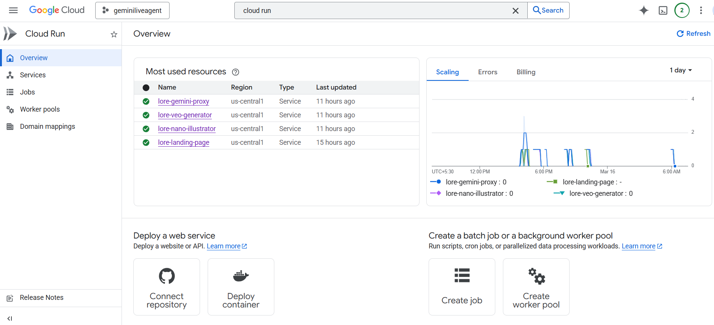Click the Google Cloud logo
The image size is (714, 325).
point(57,10)
